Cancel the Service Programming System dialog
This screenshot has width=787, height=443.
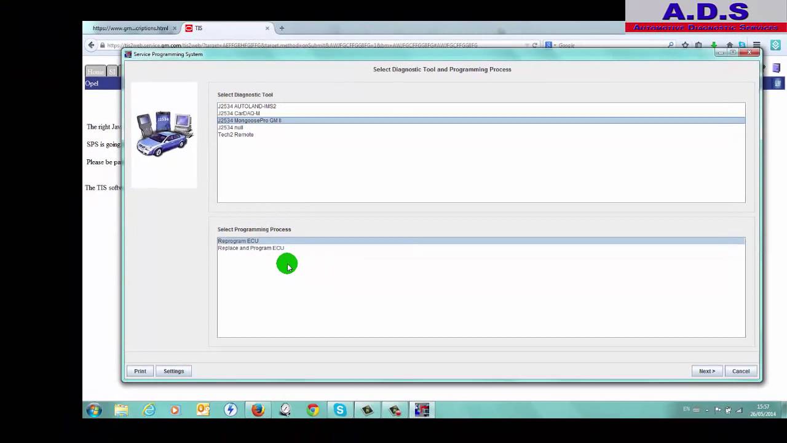click(x=741, y=371)
